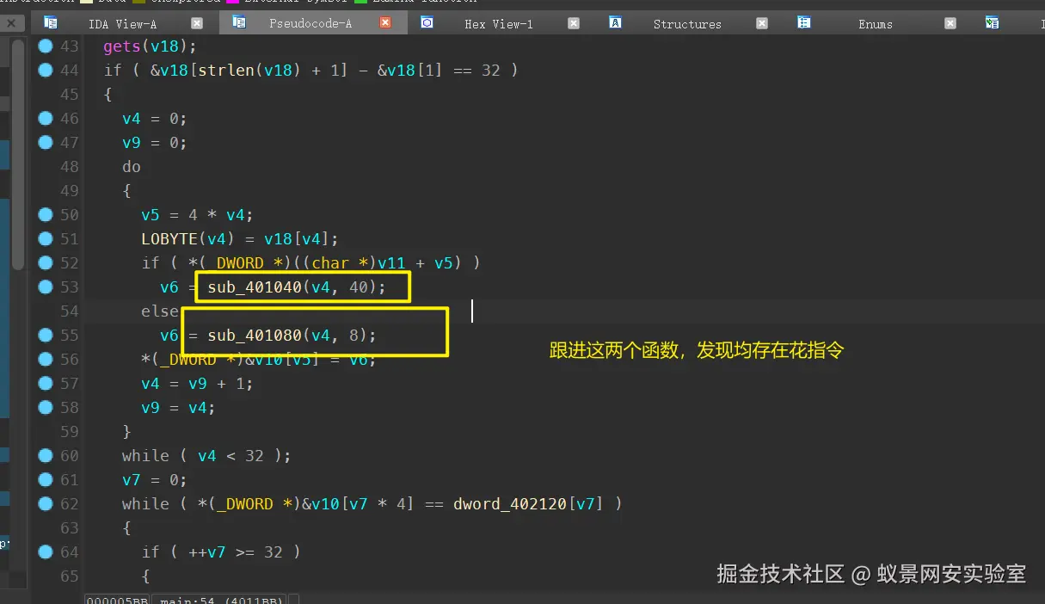Close the Enums tab
The width and height of the screenshot is (1045, 604).
950,23
